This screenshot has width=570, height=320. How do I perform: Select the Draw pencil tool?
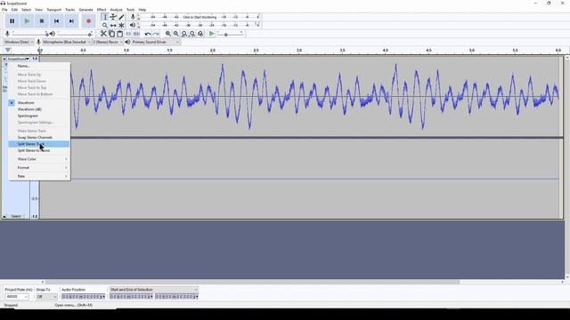click(121, 17)
